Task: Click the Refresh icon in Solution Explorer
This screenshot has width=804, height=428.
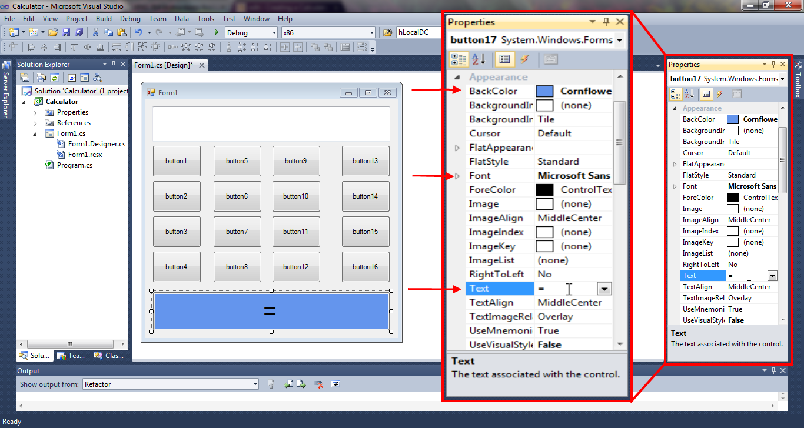Action: pyautogui.click(x=54, y=77)
